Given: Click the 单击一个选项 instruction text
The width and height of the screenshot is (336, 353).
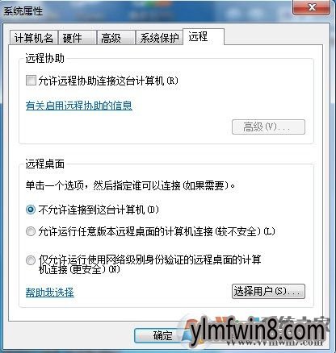Looking at the screenshot, I should (130, 185).
